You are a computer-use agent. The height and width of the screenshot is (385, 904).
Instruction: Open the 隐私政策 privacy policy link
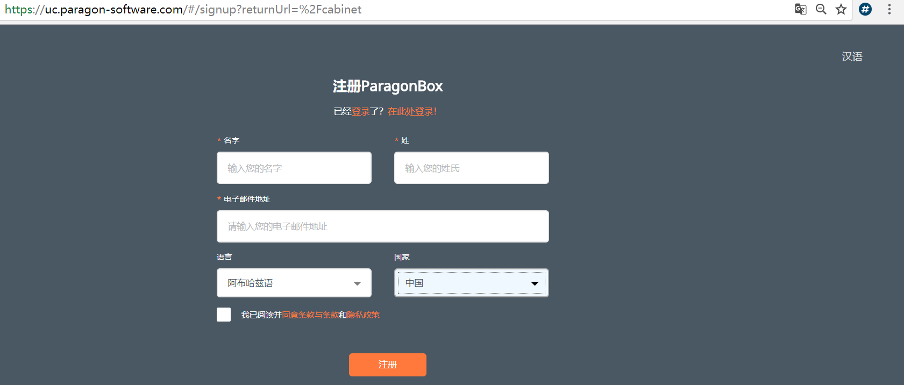tap(364, 315)
